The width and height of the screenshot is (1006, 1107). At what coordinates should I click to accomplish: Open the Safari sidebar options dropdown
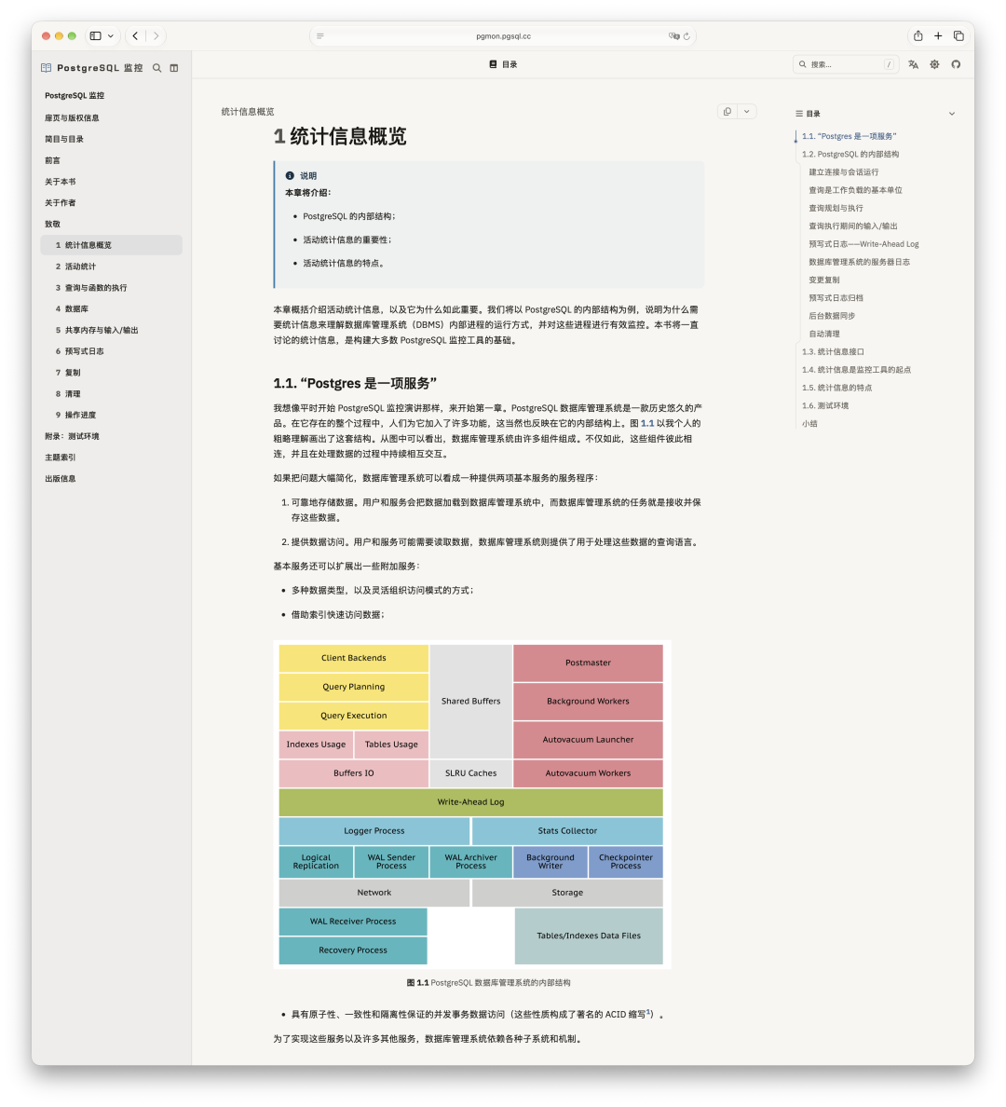111,36
